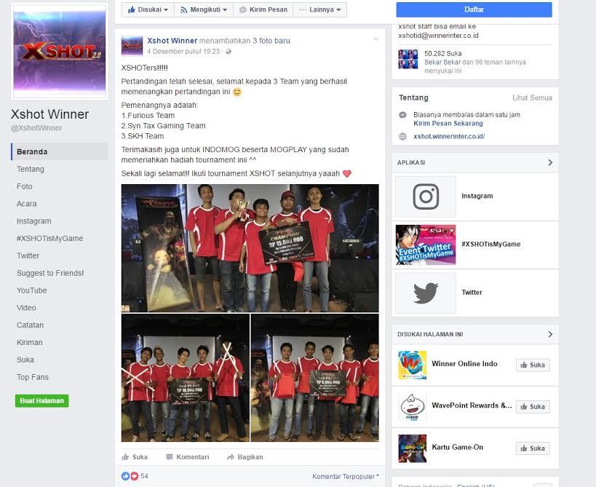
Task: Click the 54 reactions count
Action: pos(144,476)
